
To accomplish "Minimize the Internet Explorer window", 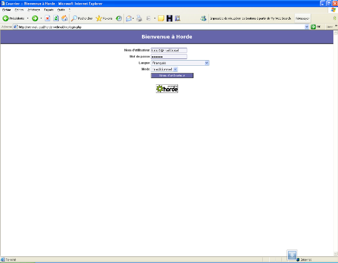I will [323, 3].
